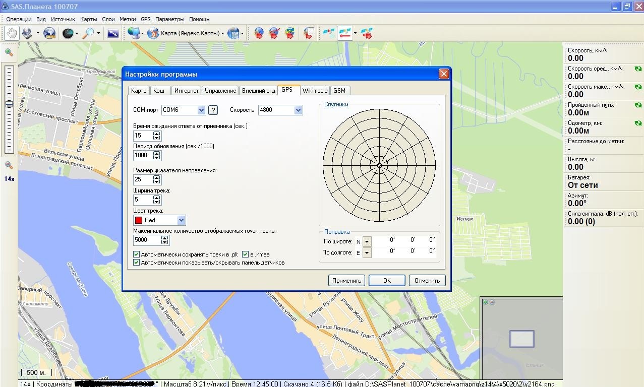
Task: Click the dark globe icon in toolbar
Action: click(x=67, y=33)
